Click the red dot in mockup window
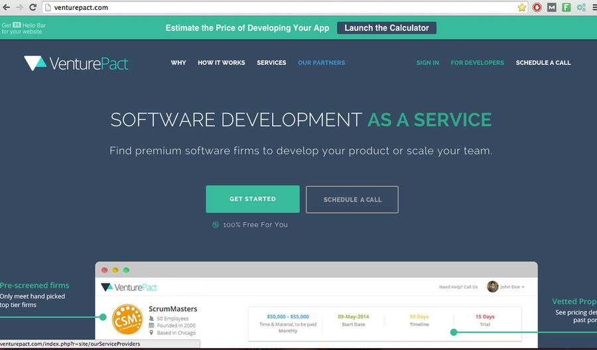This screenshot has width=597, height=350. click(104, 270)
